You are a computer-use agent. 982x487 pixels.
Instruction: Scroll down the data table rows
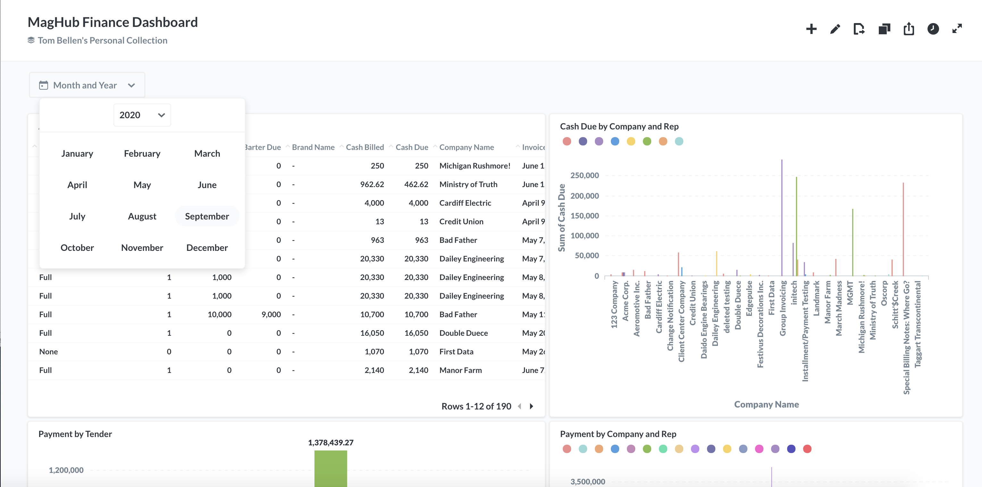532,406
